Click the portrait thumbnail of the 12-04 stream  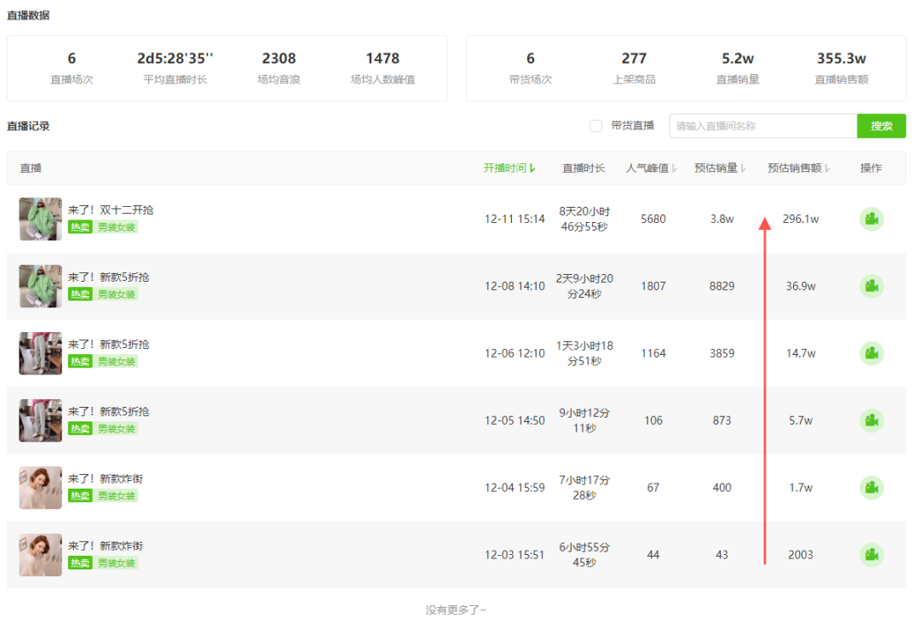41,488
